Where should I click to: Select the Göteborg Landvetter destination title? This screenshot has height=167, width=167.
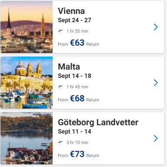click(x=98, y=123)
